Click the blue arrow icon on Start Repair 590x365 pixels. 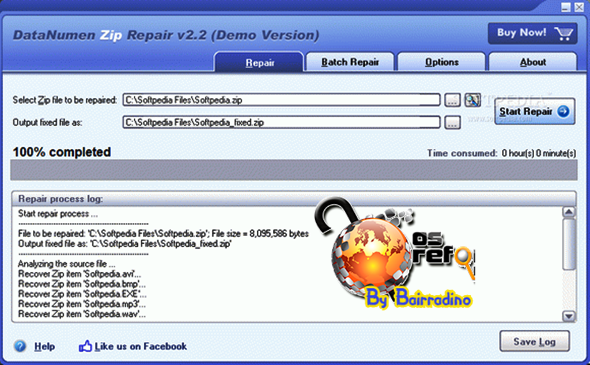pos(563,111)
